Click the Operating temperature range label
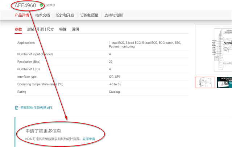 [40, 84]
